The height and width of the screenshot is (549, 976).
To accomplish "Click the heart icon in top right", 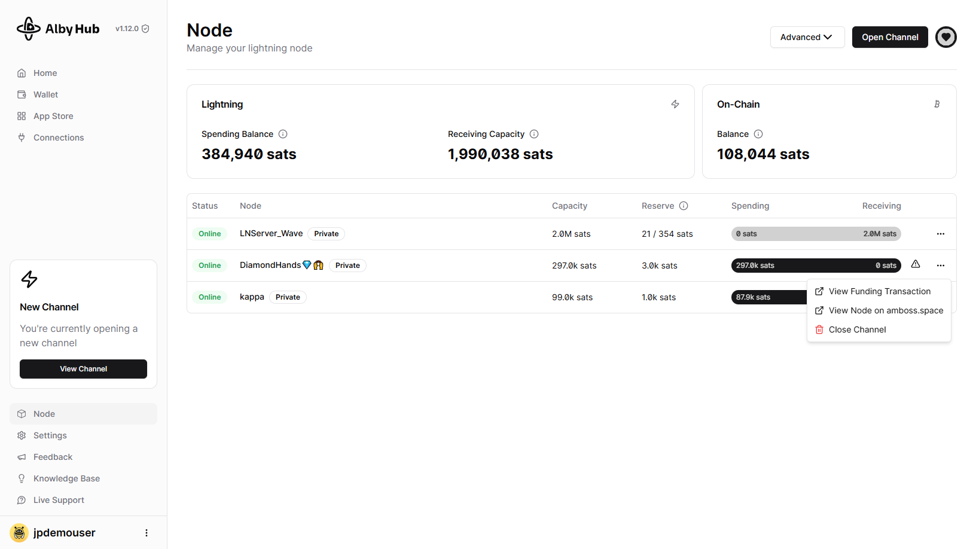I will [945, 37].
